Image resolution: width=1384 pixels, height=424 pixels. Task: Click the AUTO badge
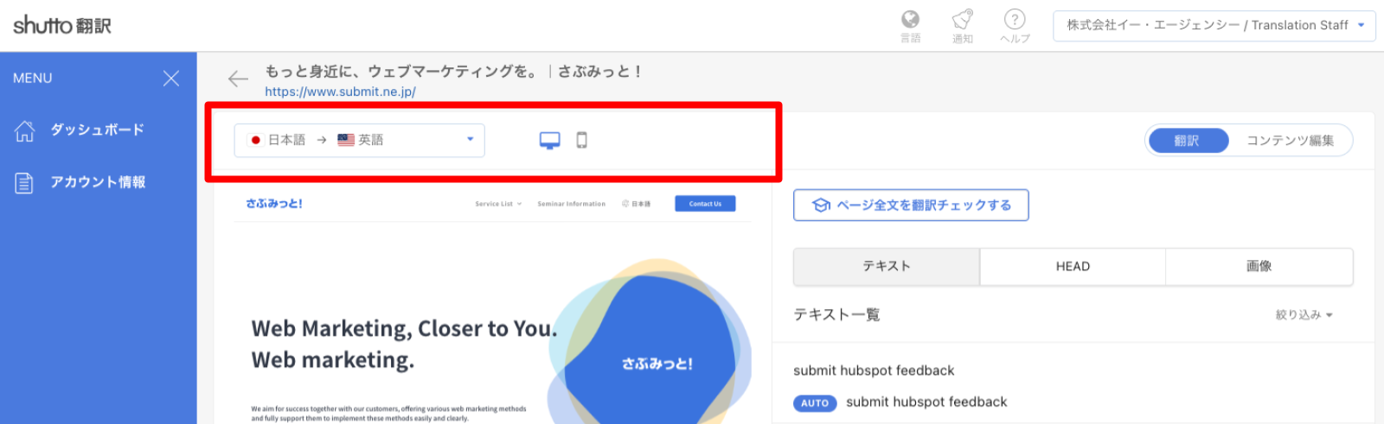coord(815,403)
